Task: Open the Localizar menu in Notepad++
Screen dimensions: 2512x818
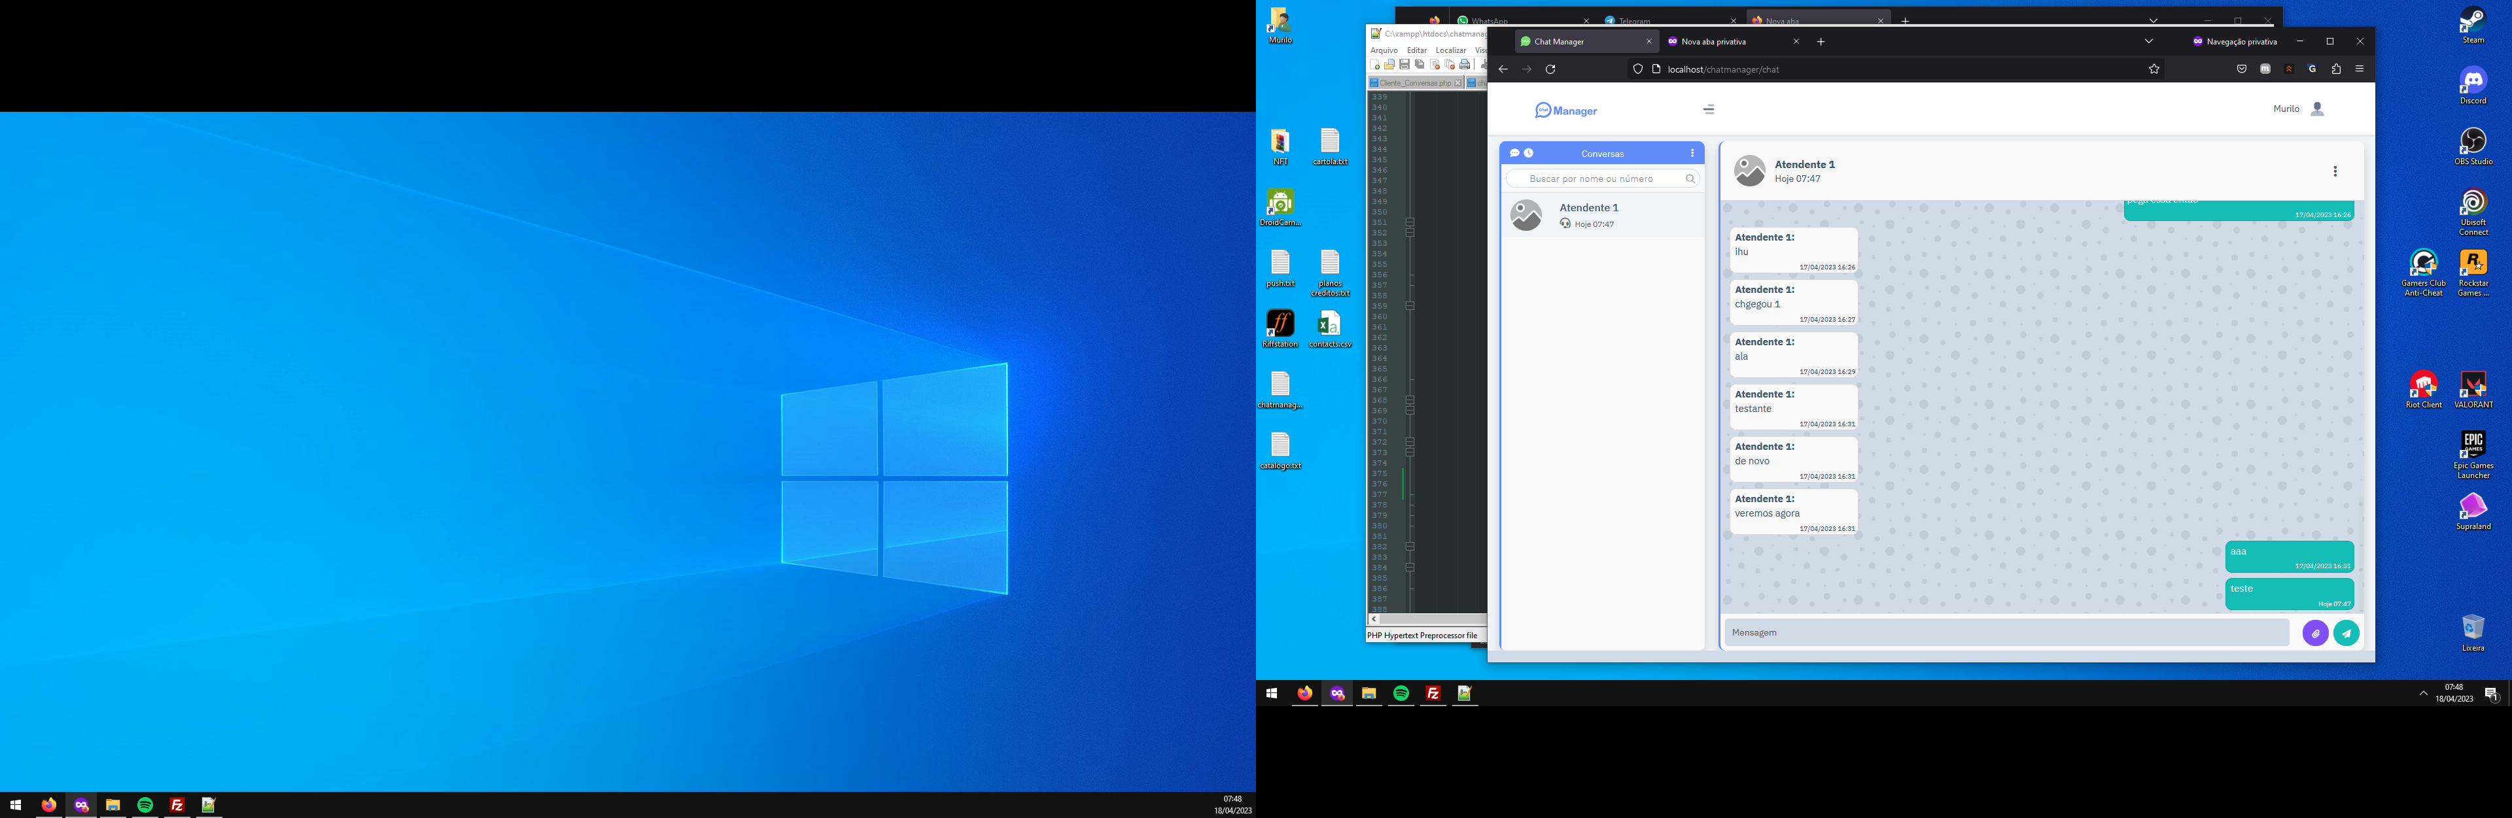Action: click(x=1451, y=50)
